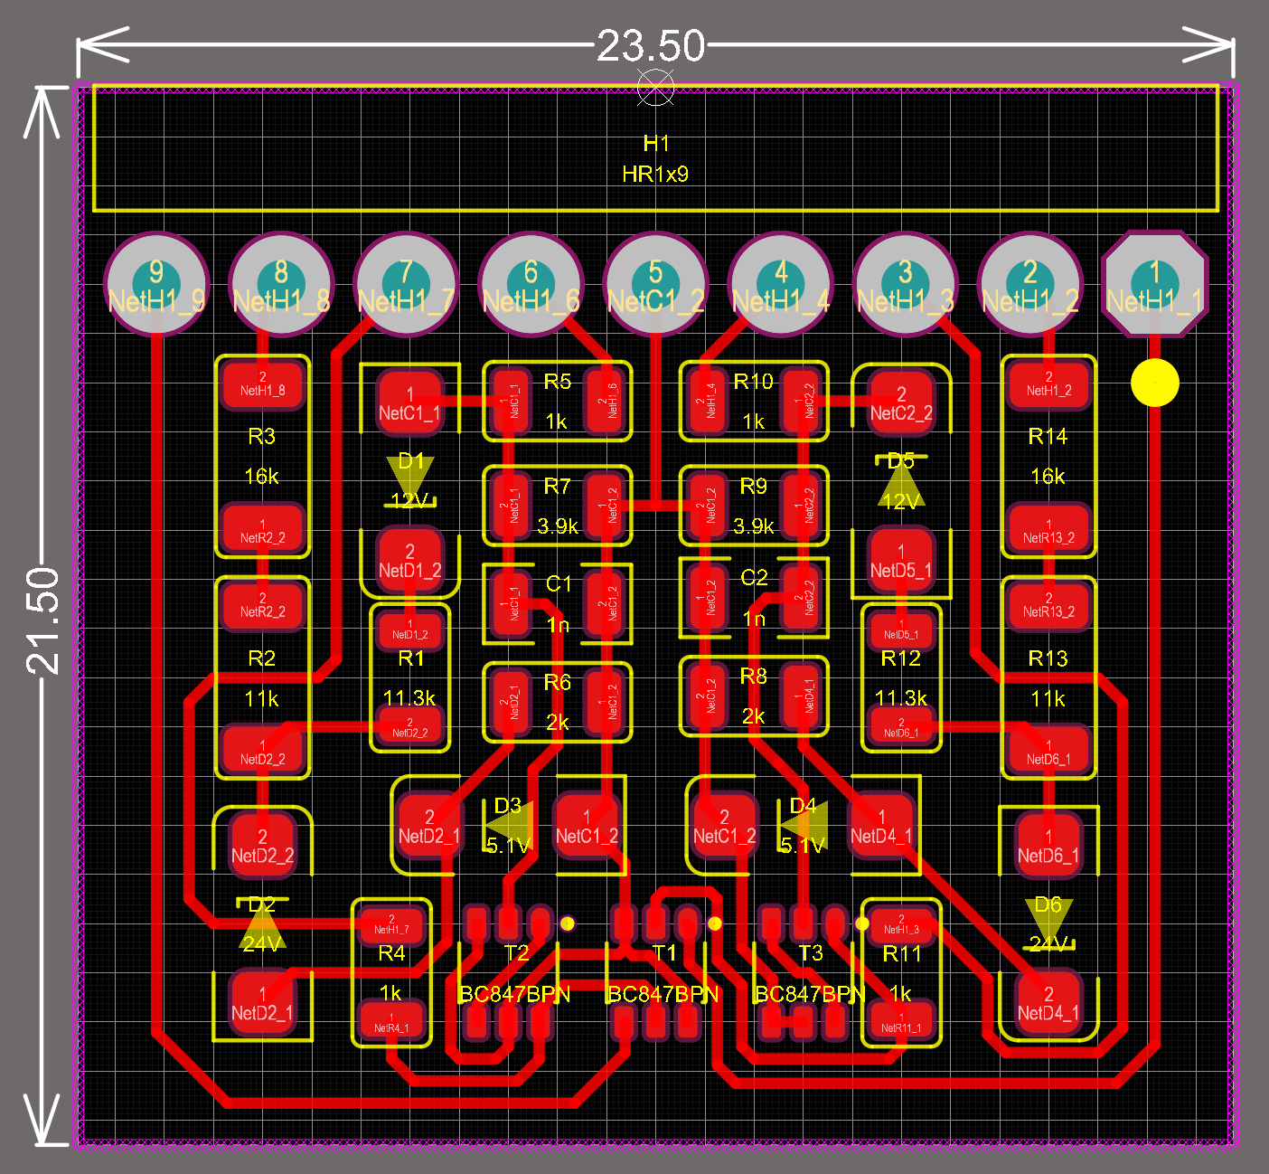
Task: Select header pad 4 NetH1_4
Action: [780, 284]
